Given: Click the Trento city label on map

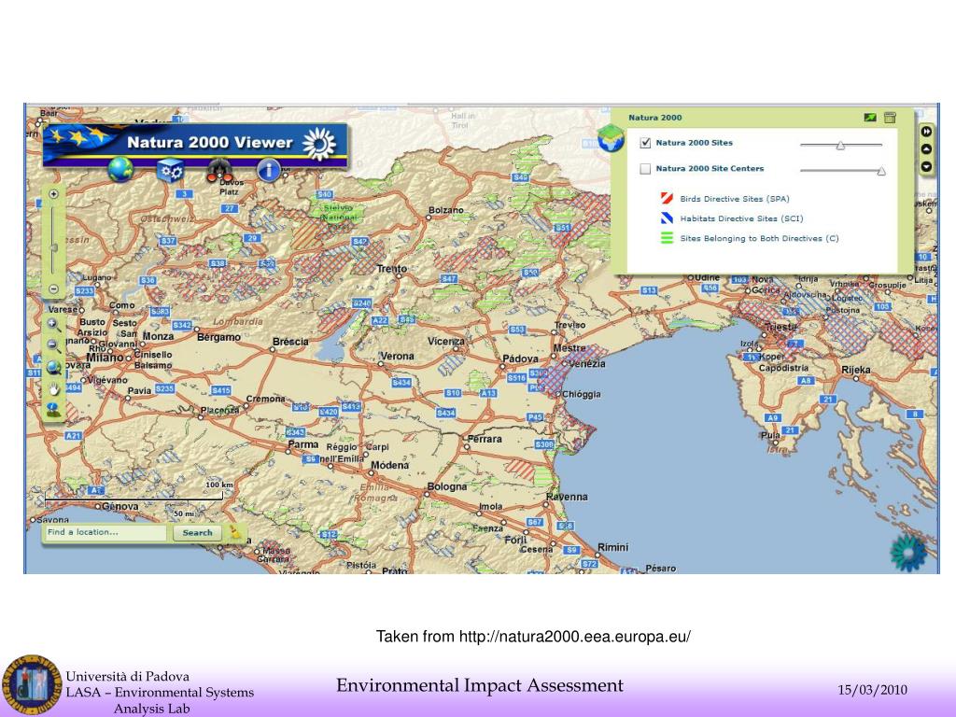Looking at the screenshot, I should pos(391,268).
